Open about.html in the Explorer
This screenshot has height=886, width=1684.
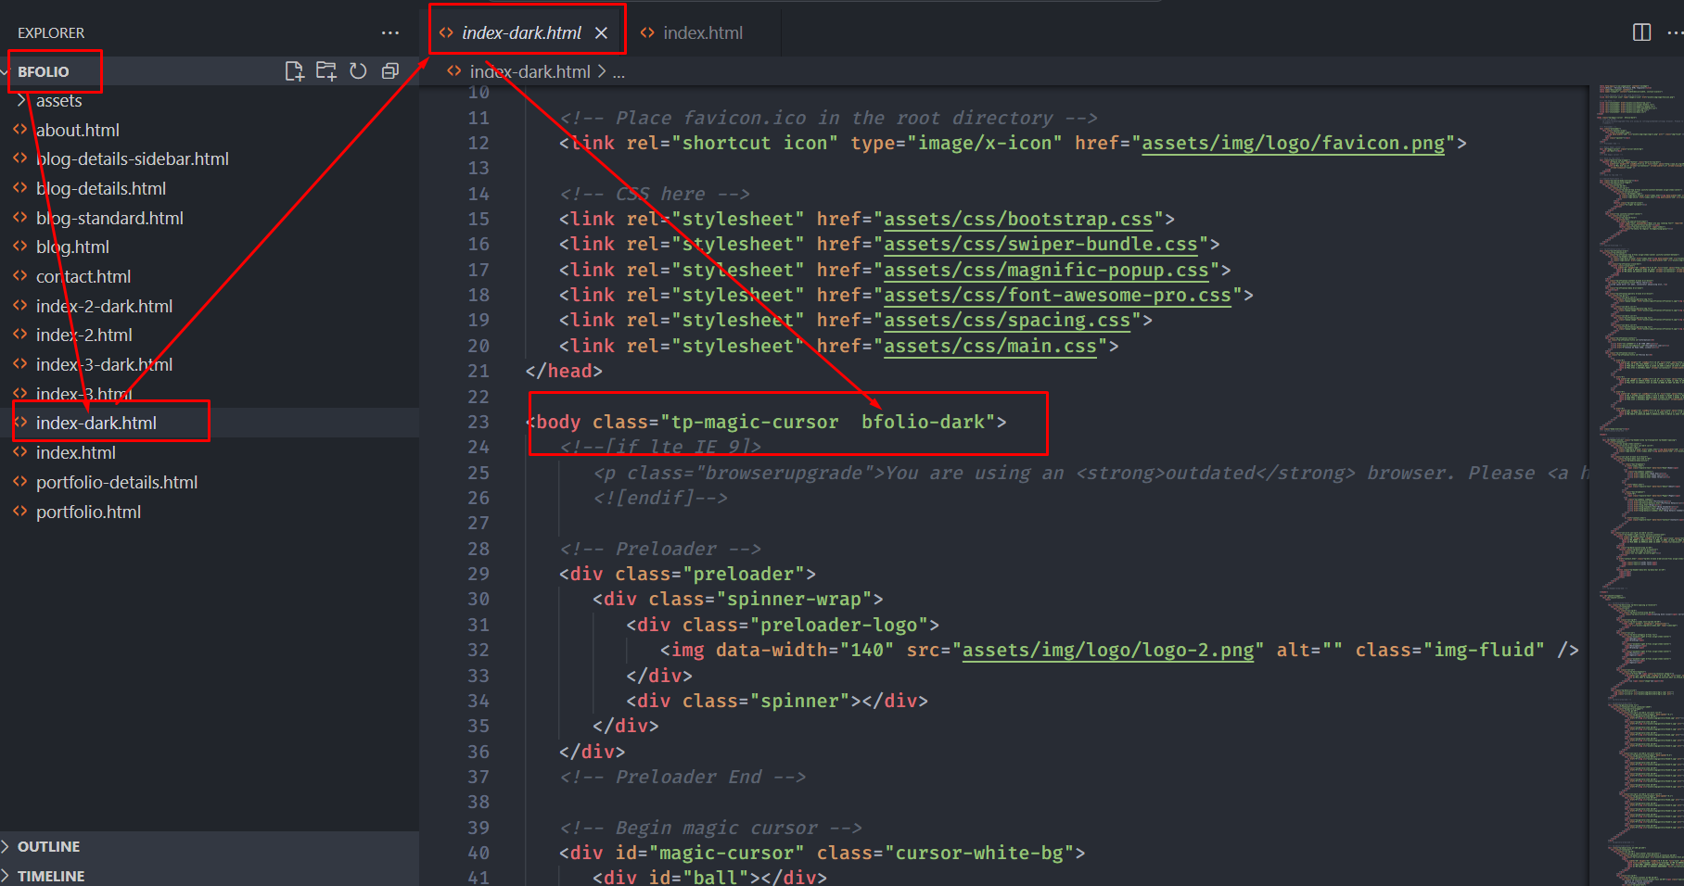(x=78, y=131)
